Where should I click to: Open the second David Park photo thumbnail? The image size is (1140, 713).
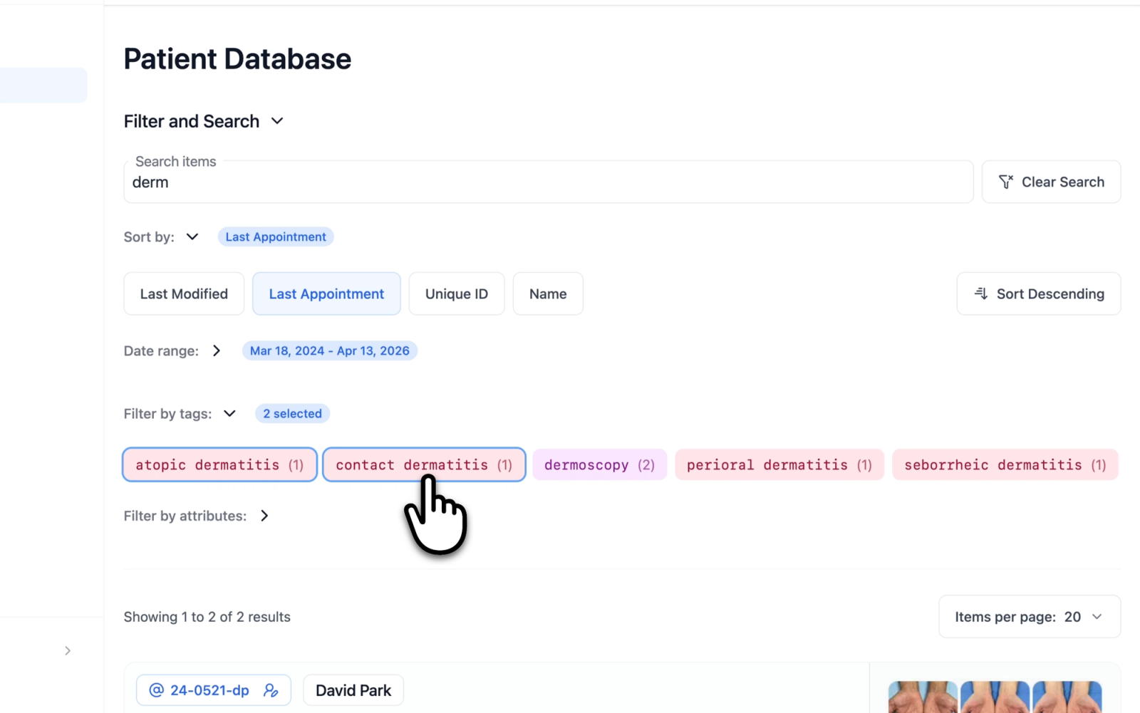coord(995,697)
